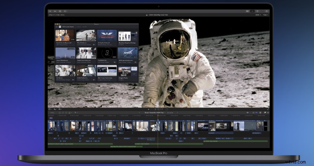Open the Transform tool dropdown under viewer

point(50,109)
